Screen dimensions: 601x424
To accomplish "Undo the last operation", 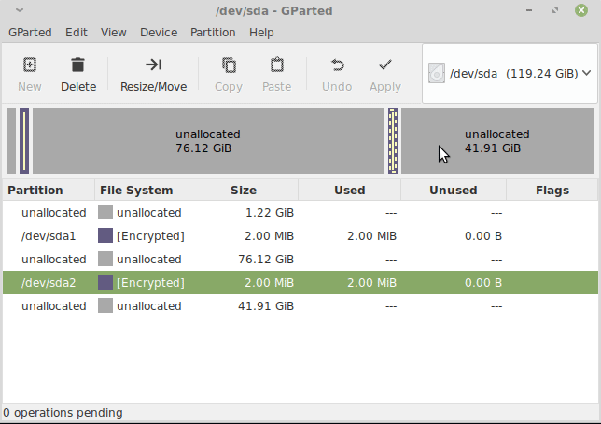I will [337, 64].
